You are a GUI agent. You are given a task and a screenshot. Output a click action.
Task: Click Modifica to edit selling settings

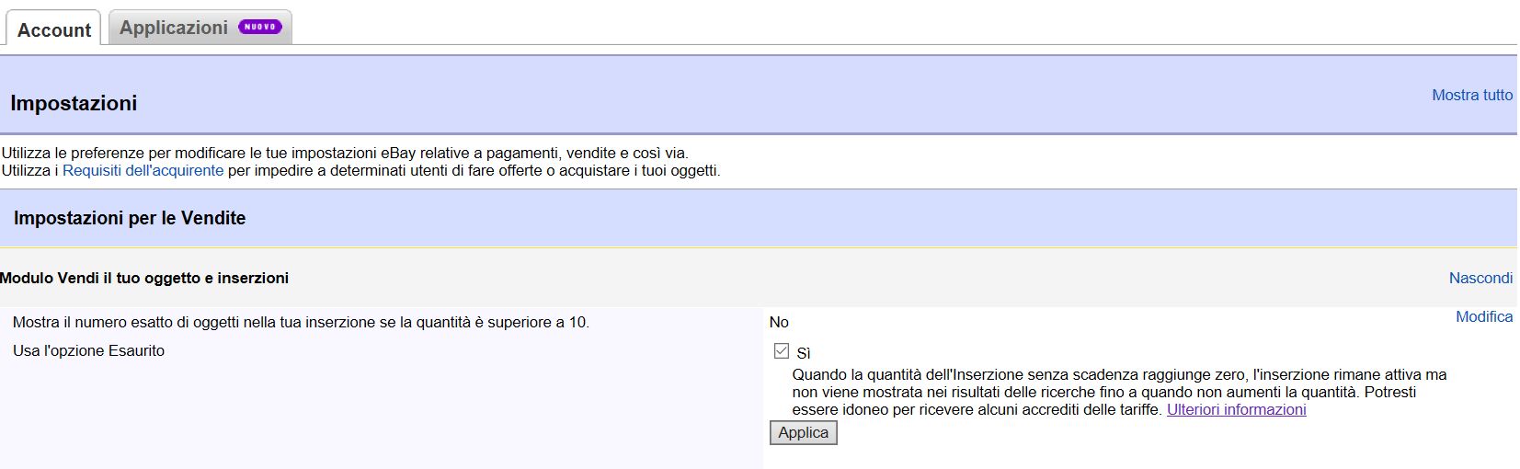click(1483, 316)
